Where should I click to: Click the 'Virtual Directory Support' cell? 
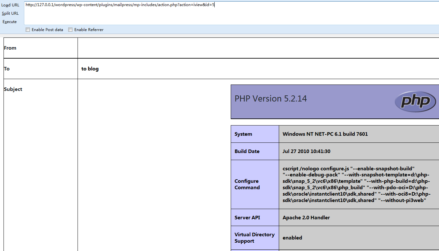(255, 238)
